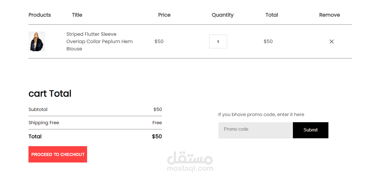380x176 pixels.
Task: Open the Striped Flutter Sleeve blouse title
Action: [x=99, y=41]
